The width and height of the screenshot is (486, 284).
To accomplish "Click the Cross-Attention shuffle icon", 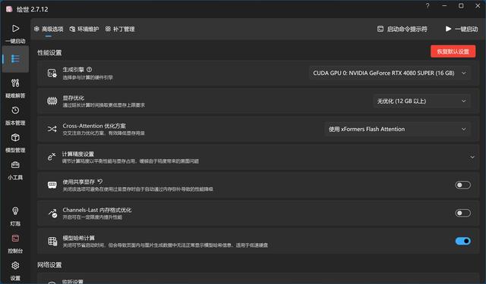I will click(x=52, y=129).
